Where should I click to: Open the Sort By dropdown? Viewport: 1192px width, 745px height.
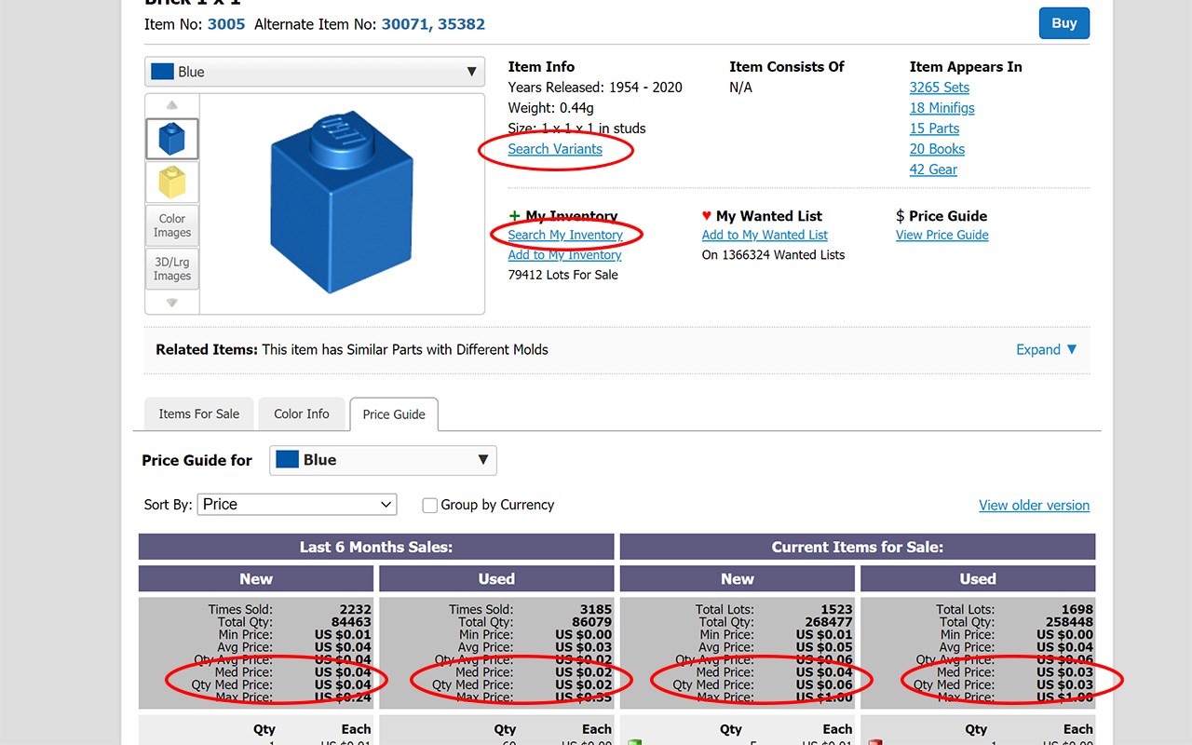[x=297, y=505]
